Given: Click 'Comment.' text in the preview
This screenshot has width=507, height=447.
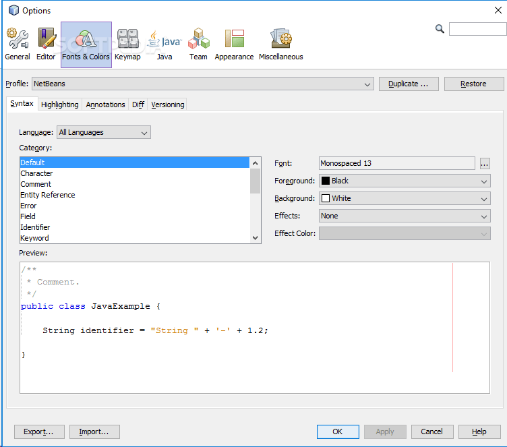Looking at the screenshot, I should pyautogui.click(x=58, y=282).
